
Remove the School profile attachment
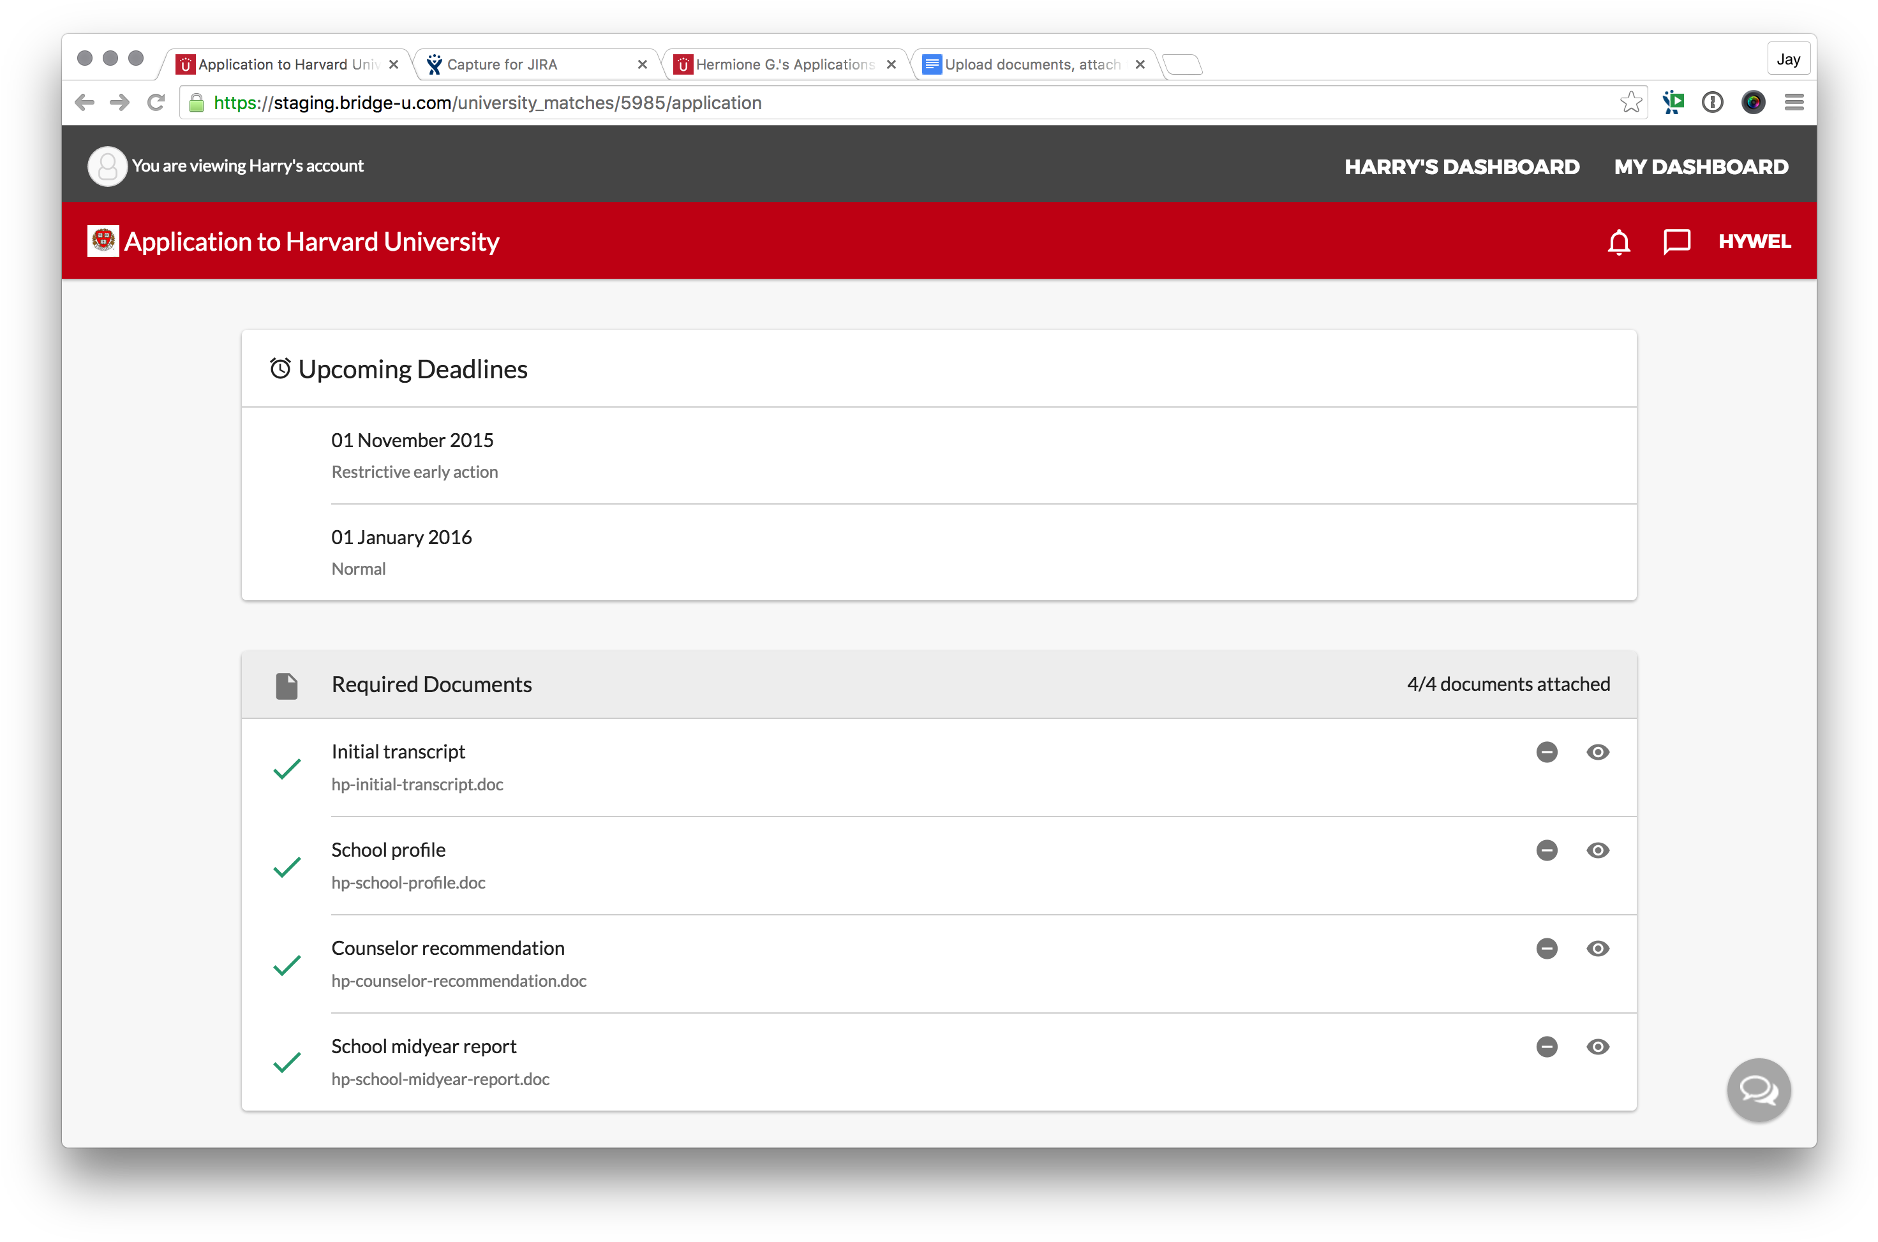click(1546, 850)
